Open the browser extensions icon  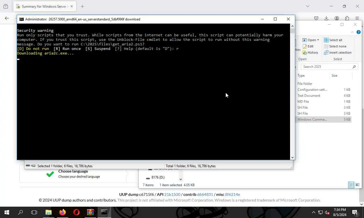pos(347,18)
